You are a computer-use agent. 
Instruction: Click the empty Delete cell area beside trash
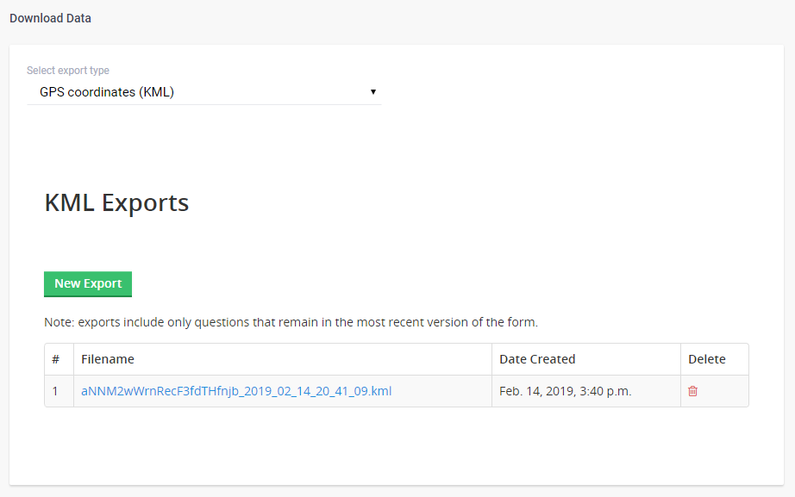coord(724,391)
